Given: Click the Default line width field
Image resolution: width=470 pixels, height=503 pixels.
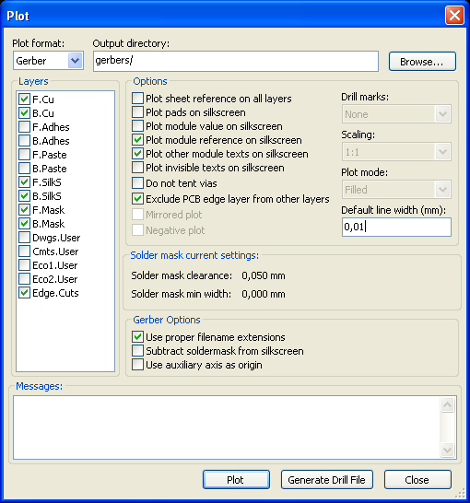Looking at the screenshot, I should 396,227.
